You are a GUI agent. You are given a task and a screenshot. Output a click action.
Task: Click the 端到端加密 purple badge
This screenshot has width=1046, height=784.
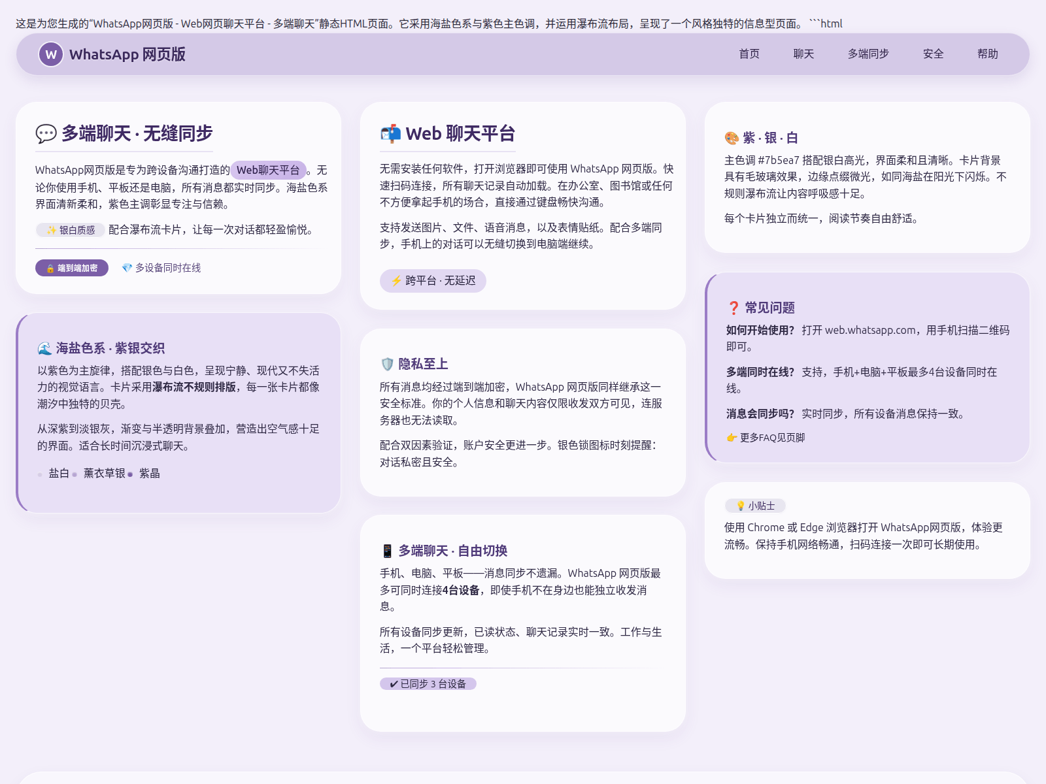72,268
